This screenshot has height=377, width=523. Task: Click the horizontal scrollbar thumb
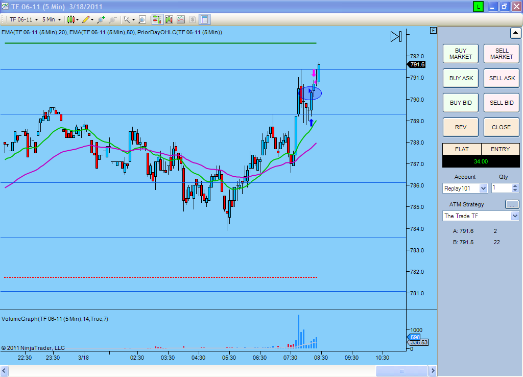click(x=401, y=371)
